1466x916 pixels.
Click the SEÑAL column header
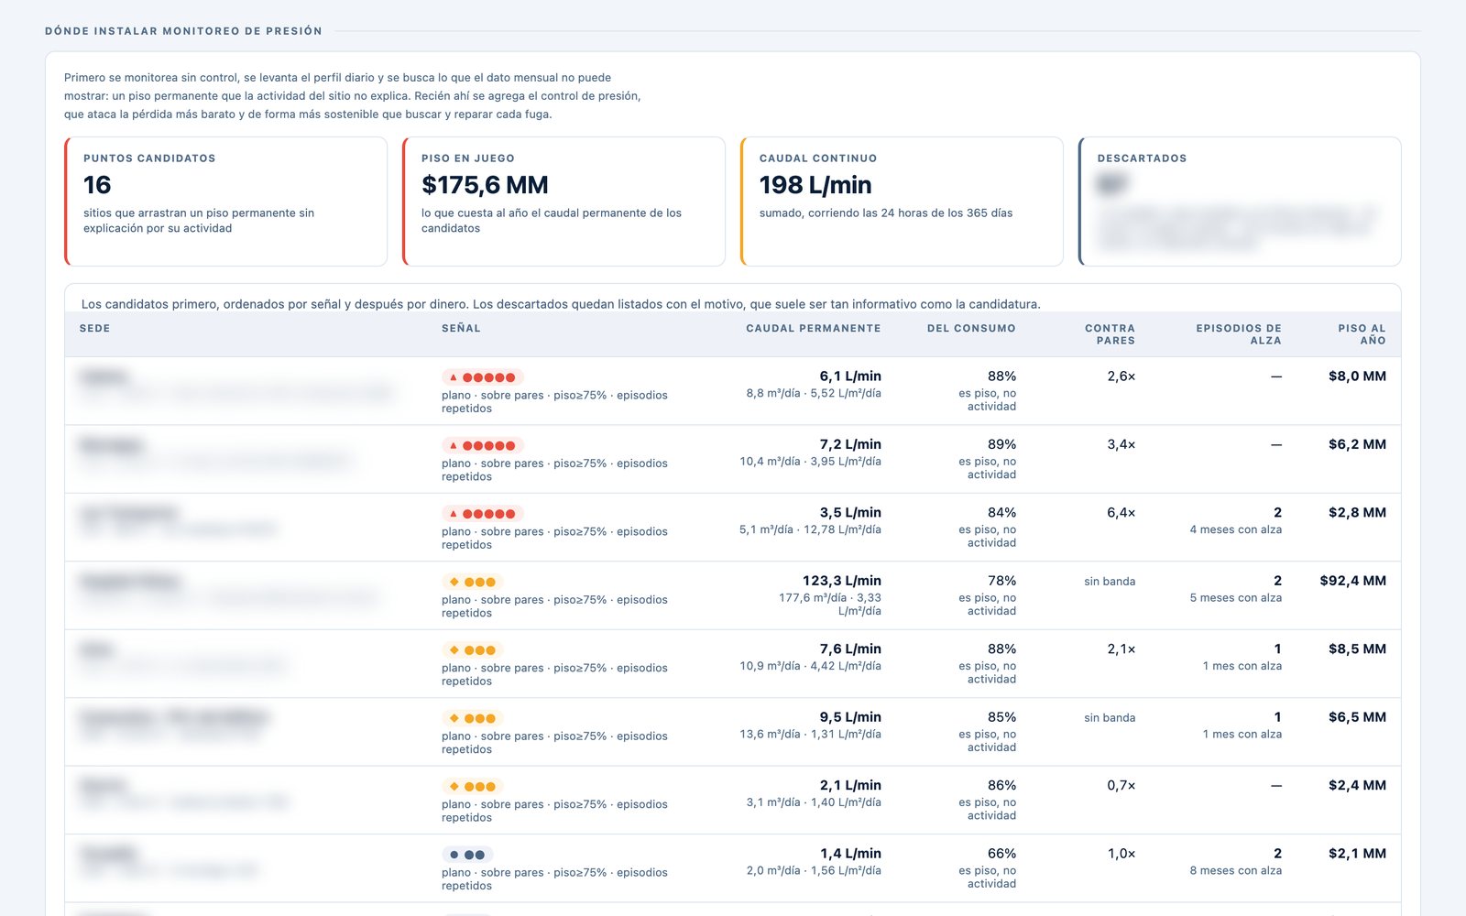tap(461, 328)
